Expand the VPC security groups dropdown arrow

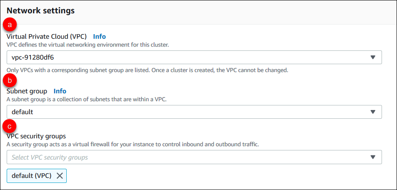tap(373, 157)
